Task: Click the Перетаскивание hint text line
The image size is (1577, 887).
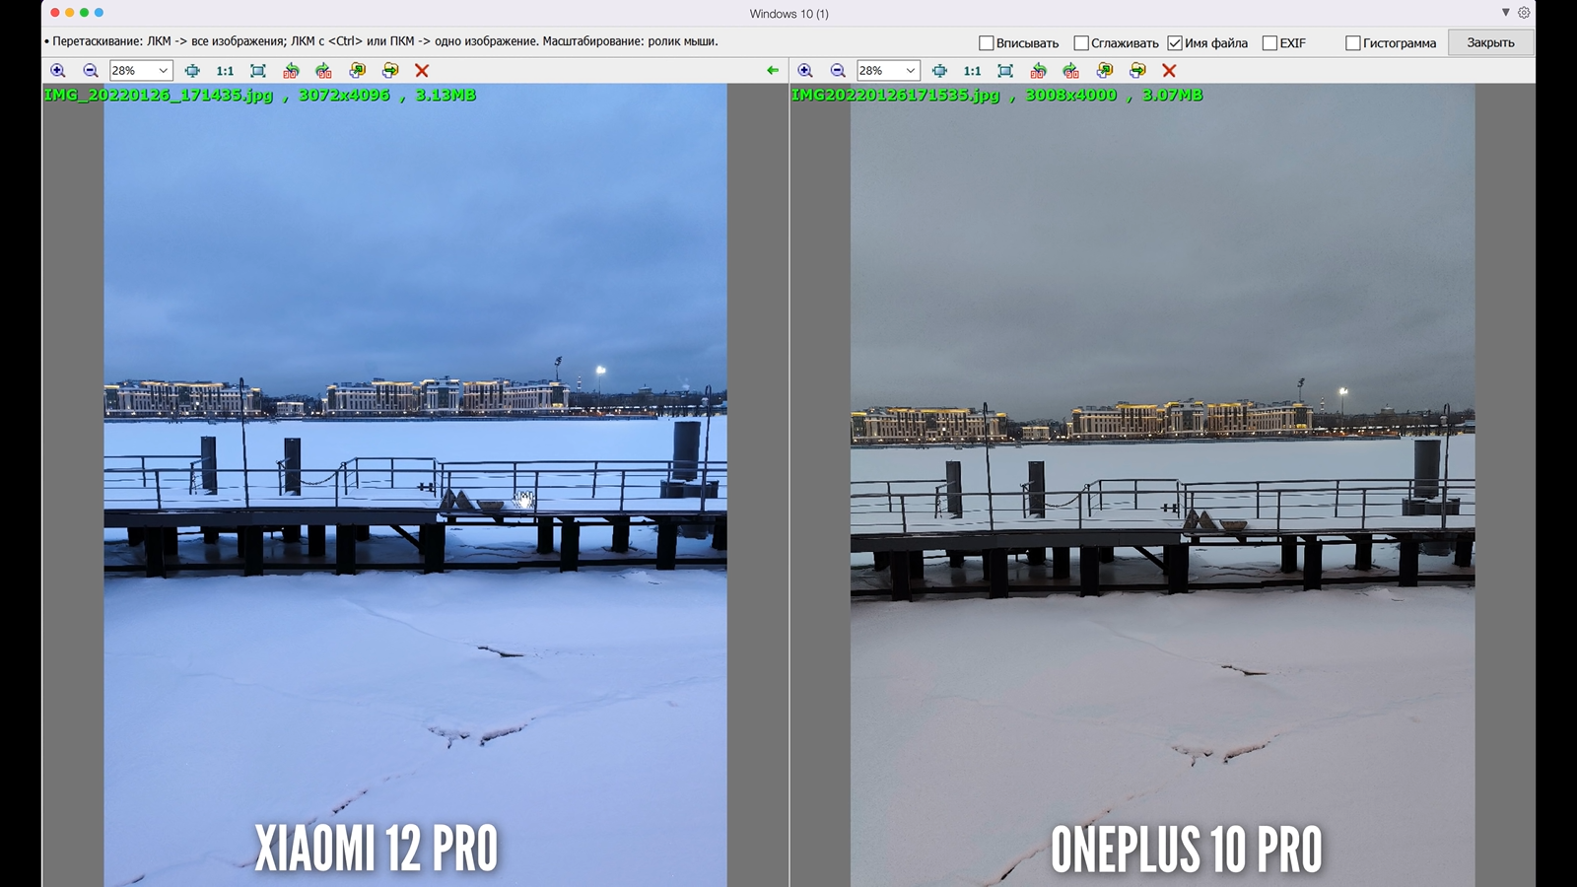Action: point(381,41)
